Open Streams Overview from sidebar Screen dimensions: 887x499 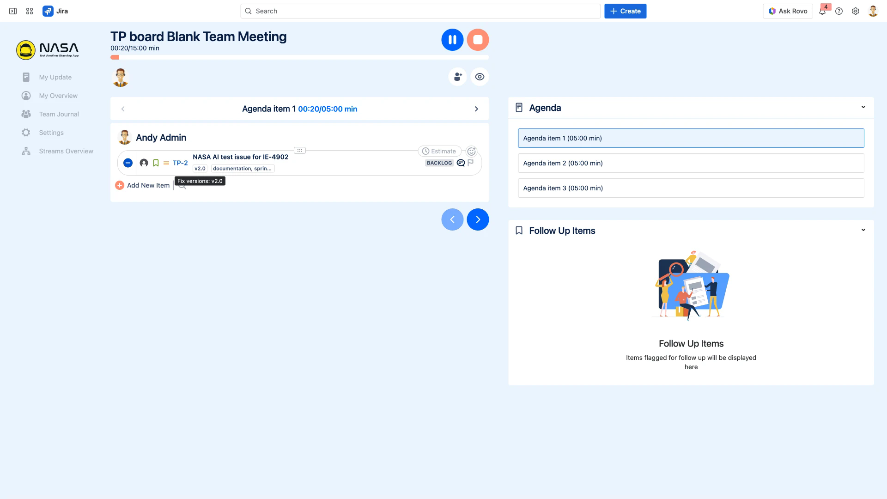pyautogui.click(x=66, y=151)
